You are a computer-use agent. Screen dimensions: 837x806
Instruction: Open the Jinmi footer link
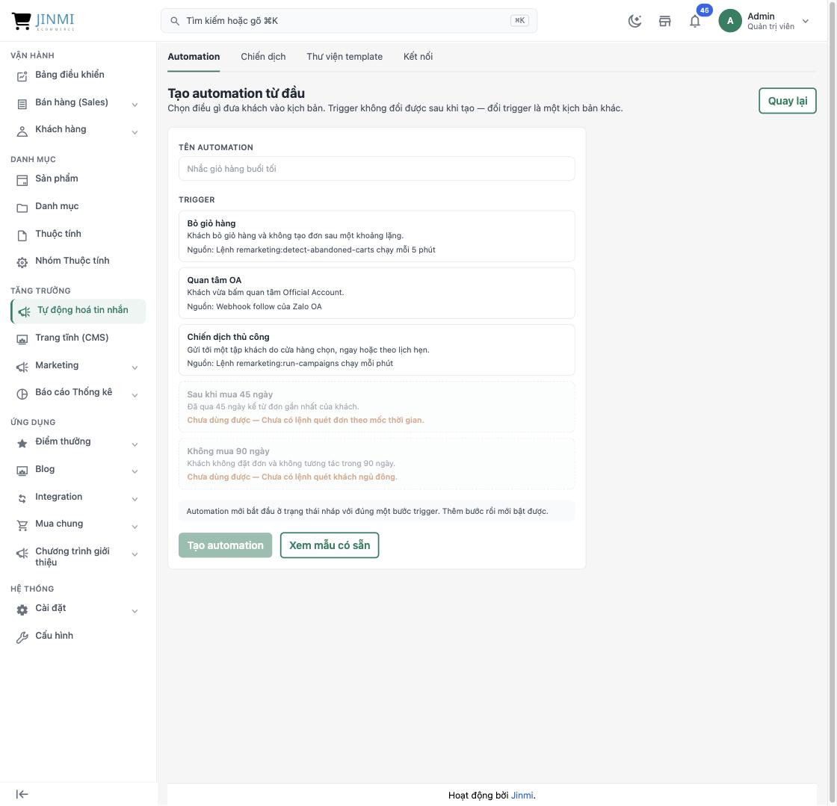point(522,796)
